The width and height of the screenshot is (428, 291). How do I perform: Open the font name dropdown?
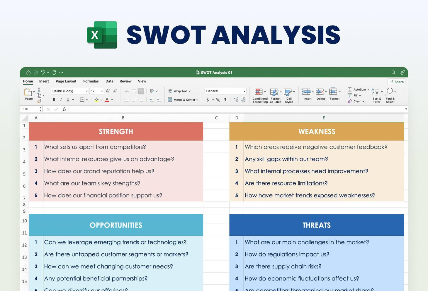point(69,91)
